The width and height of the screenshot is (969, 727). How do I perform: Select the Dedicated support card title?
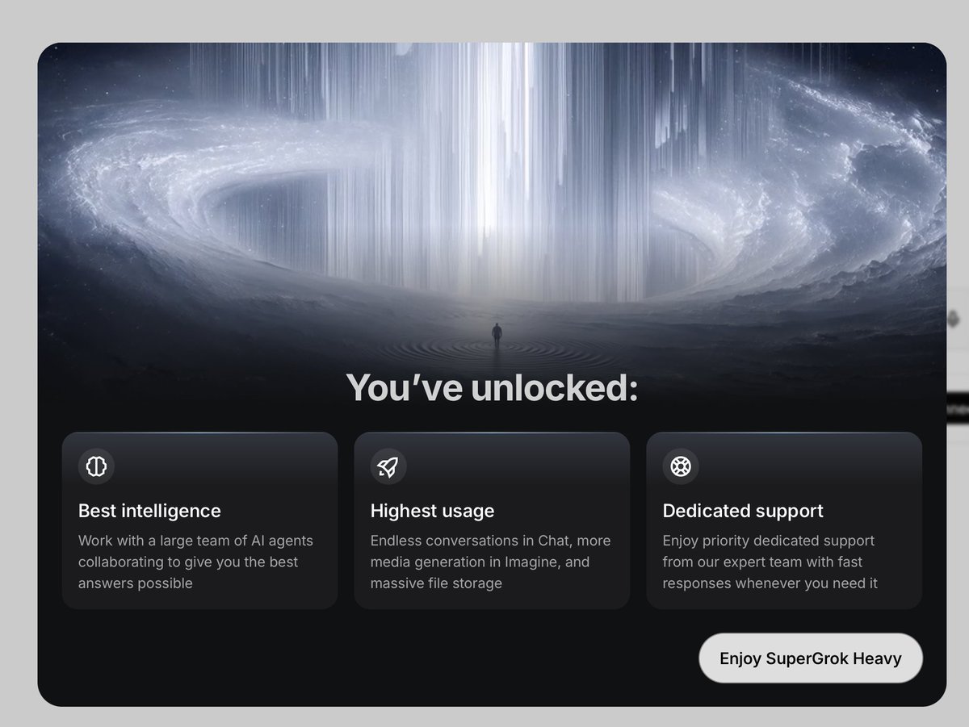(743, 511)
